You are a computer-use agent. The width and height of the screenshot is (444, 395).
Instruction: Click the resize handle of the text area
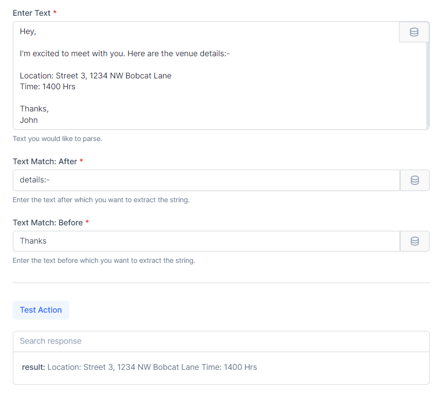click(427, 127)
